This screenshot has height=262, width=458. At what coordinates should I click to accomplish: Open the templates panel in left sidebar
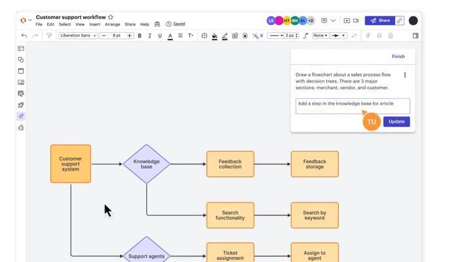click(x=21, y=48)
